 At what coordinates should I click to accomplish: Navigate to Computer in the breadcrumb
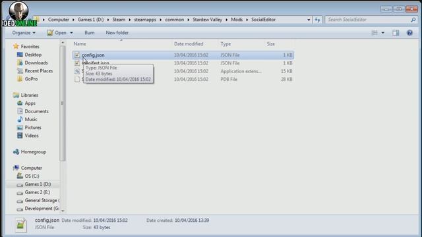(59, 20)
